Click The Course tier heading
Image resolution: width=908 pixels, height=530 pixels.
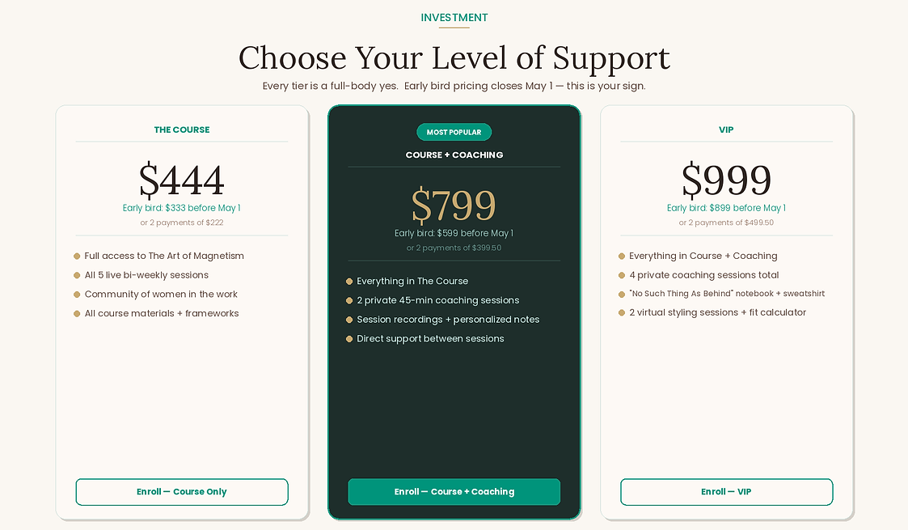[182, 129]
